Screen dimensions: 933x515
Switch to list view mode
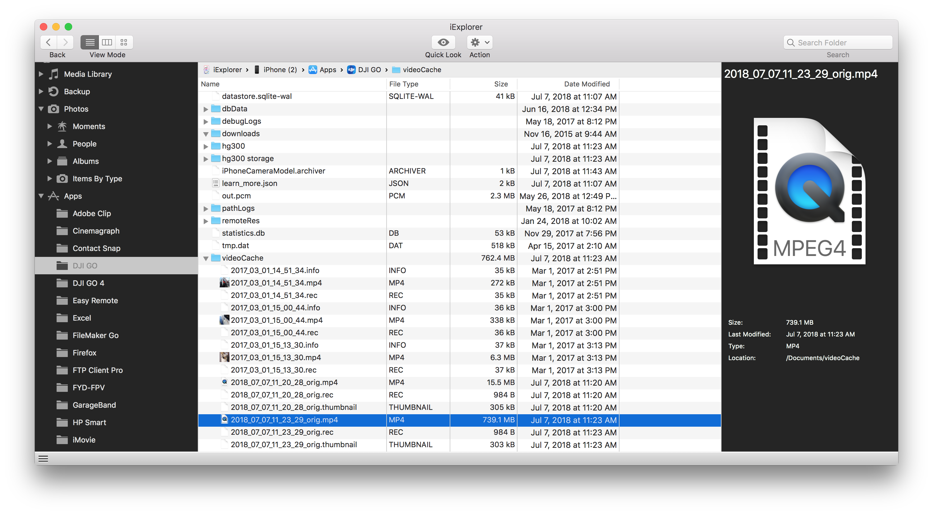(90, 42)
